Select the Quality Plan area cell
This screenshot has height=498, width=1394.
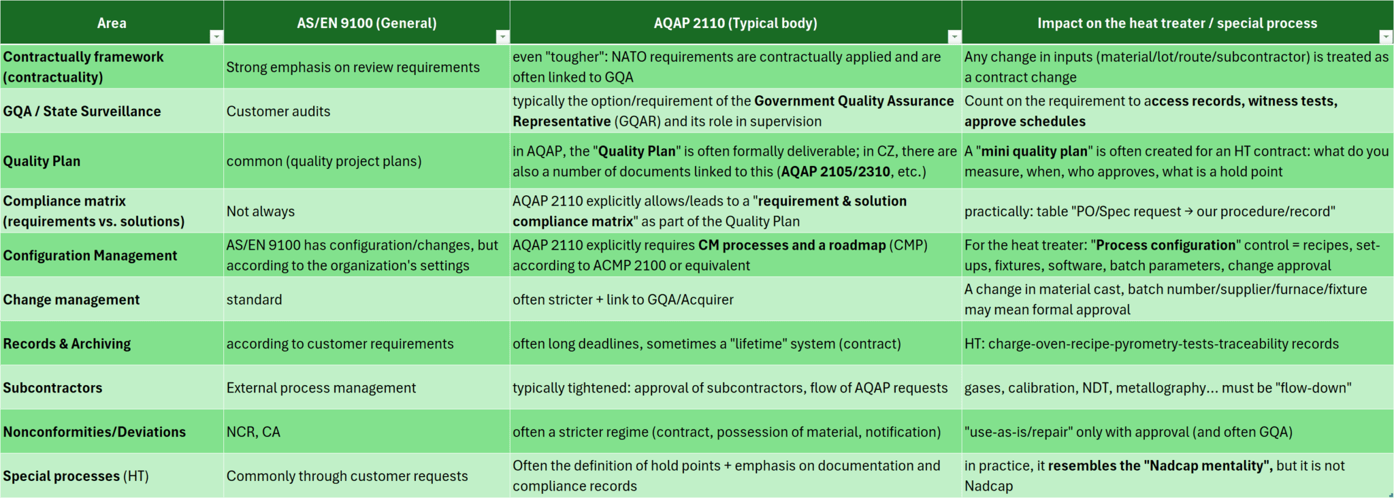click(112, 161)
